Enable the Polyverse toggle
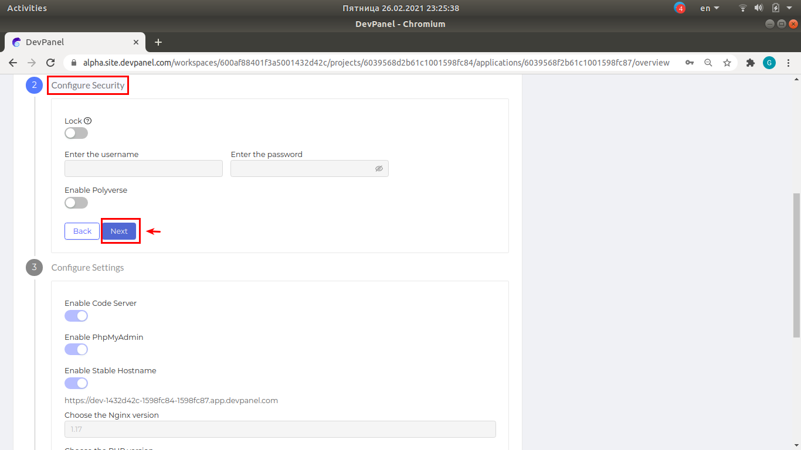801x450 pixels. coord(76,202)
